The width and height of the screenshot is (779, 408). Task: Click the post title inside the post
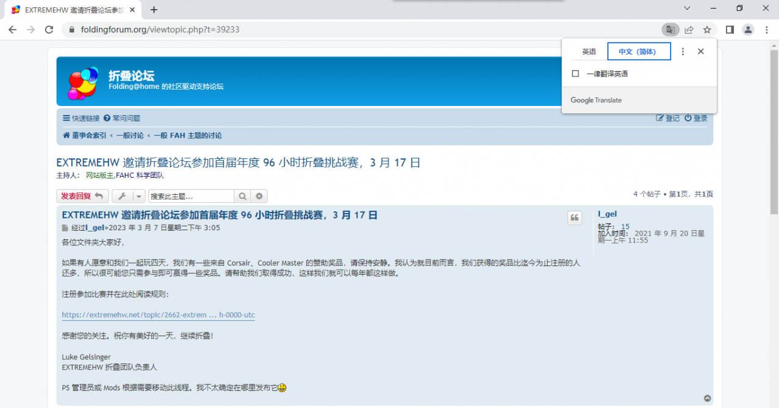tap(220, 215)
